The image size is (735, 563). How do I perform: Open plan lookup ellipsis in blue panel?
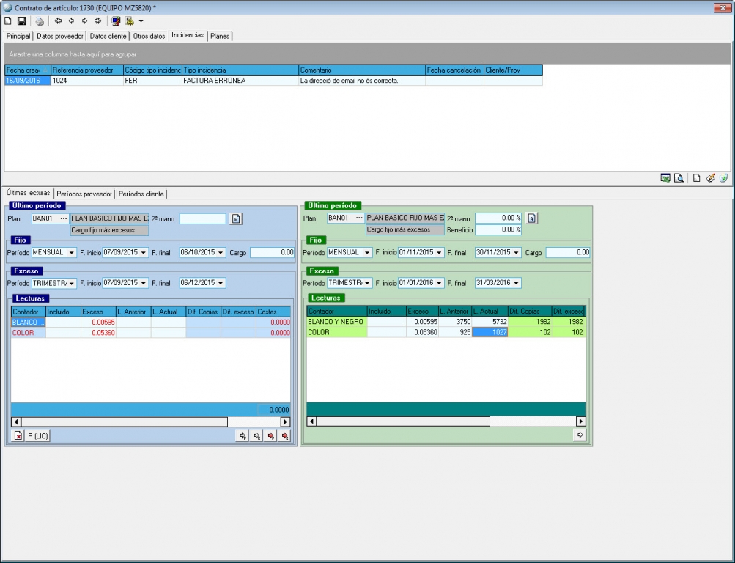(64, 218)
